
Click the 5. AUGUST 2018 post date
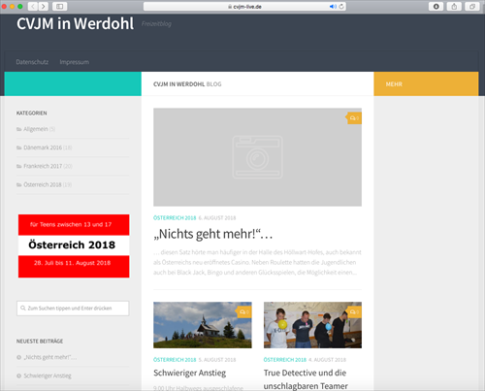pyautogui.click(x=217, y=360)
